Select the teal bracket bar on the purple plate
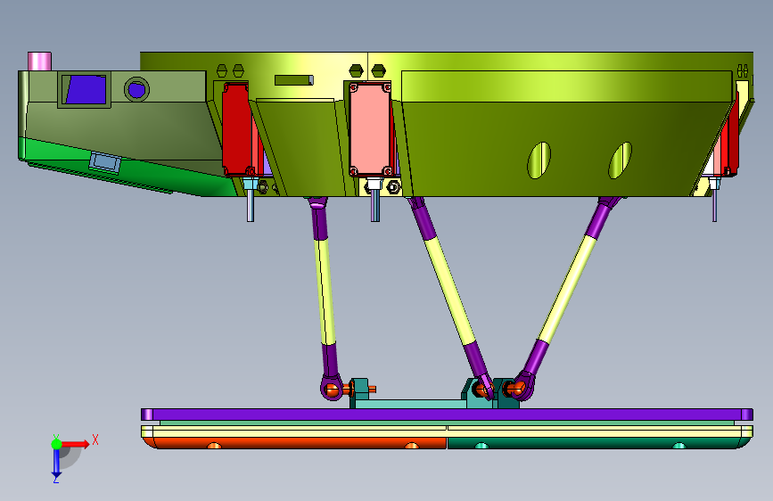Viewport: 773px width, 501px height. [410, 404]
